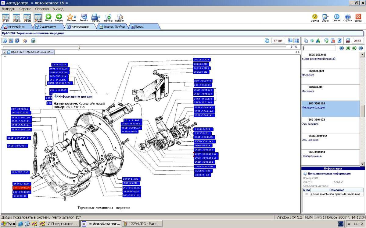Click the red X delete parts icon
The image size is (366, 228).
click(333, 40)
